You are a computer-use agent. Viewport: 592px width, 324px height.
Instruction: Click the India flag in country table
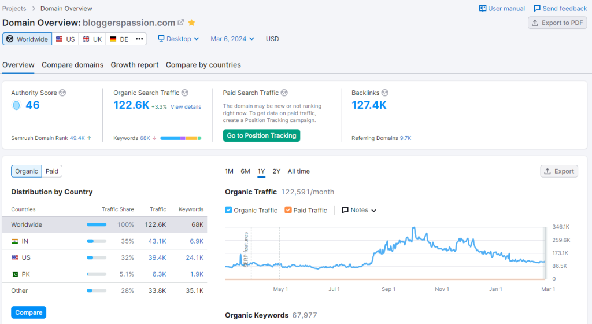tap(14, 241)
